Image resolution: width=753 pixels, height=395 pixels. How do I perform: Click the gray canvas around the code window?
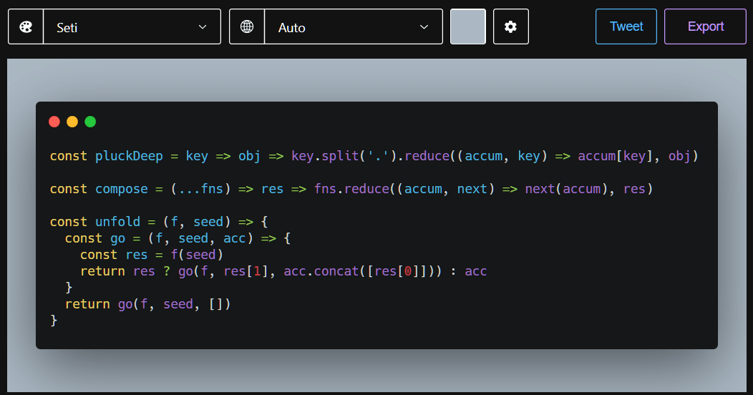click(376, 80)
